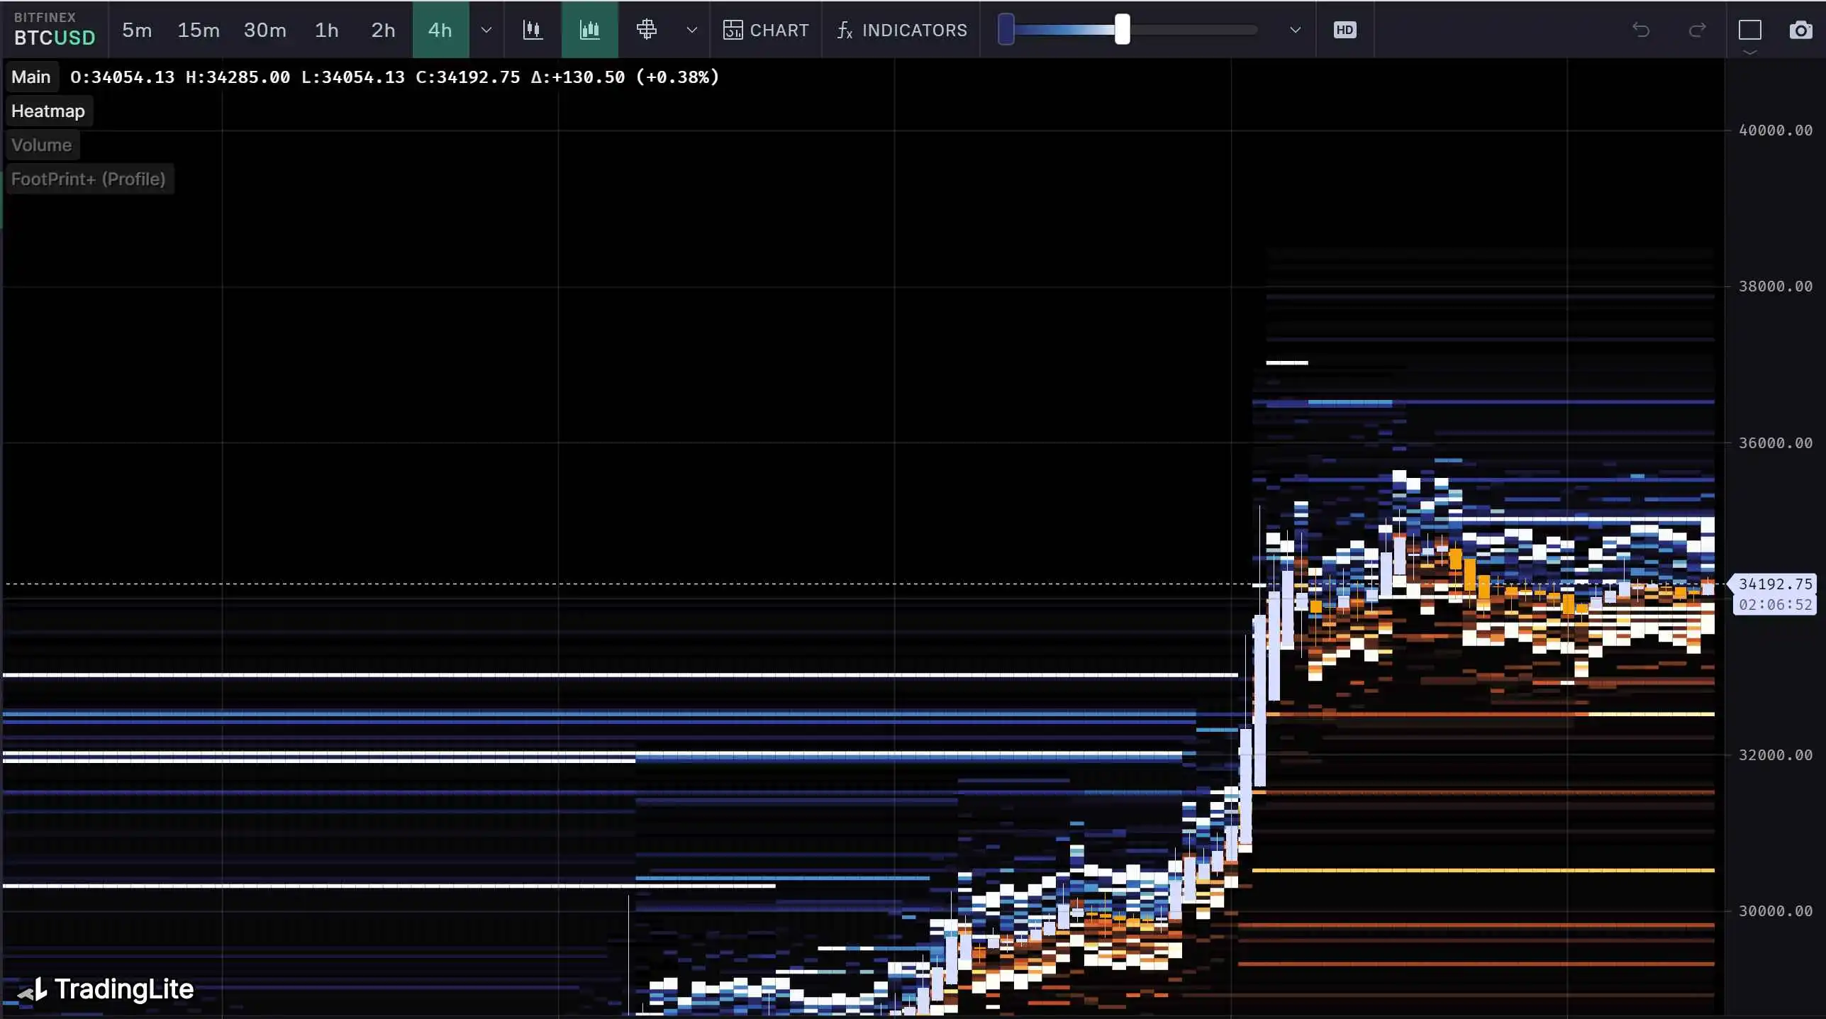Toggle HD rendering mode

[x=1345, y=30]
